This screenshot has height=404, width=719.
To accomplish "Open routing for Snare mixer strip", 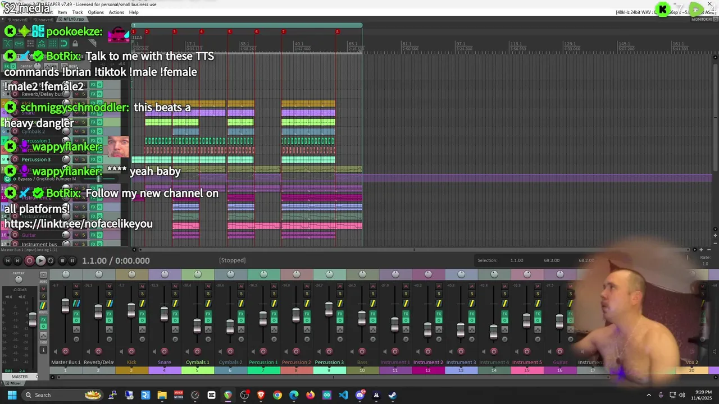I will 175,304.
